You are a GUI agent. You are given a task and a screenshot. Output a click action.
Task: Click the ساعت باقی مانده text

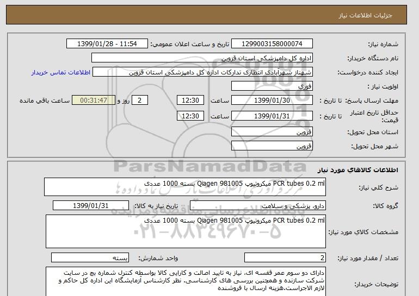(45, 100)
